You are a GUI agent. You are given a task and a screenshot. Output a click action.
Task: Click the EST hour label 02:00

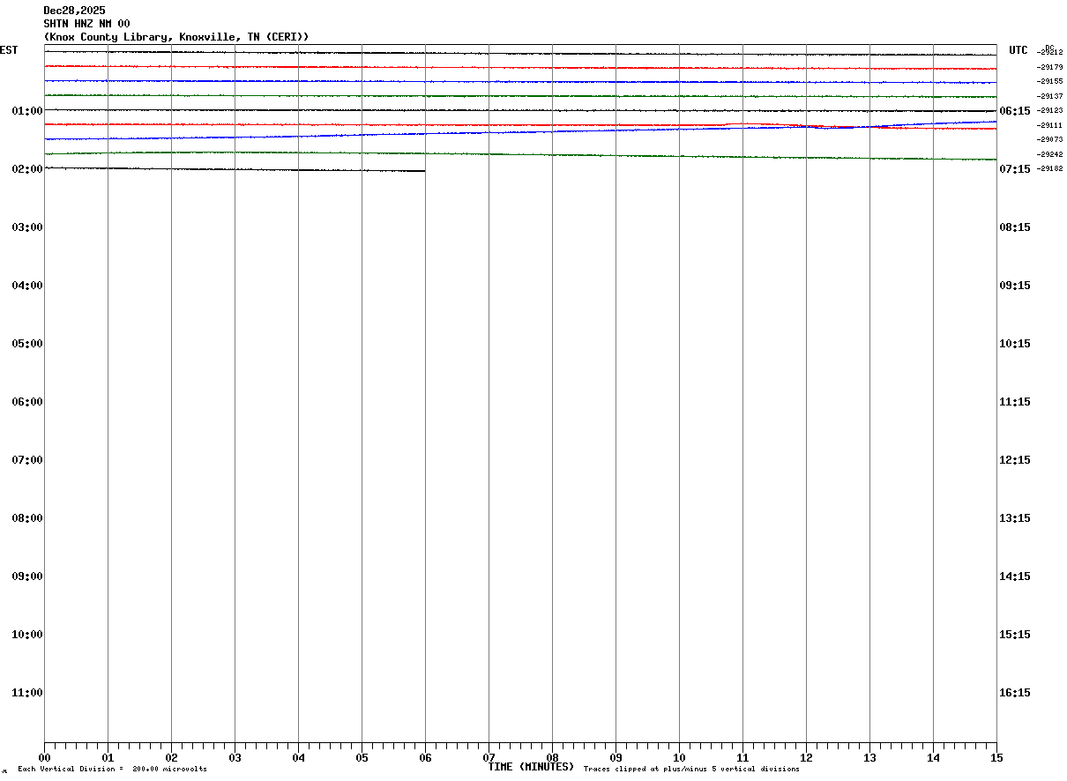[x=27, y=169]
